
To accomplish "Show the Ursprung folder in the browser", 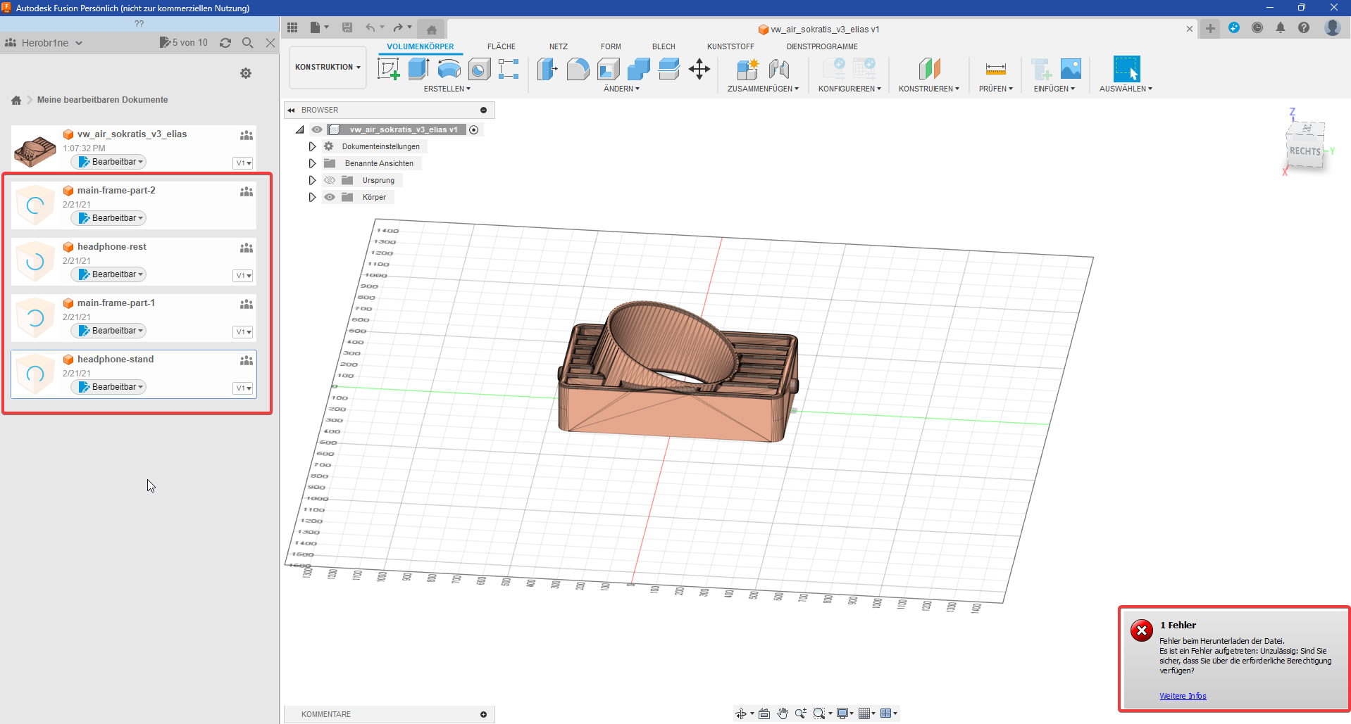I will [x=330, y=180].
